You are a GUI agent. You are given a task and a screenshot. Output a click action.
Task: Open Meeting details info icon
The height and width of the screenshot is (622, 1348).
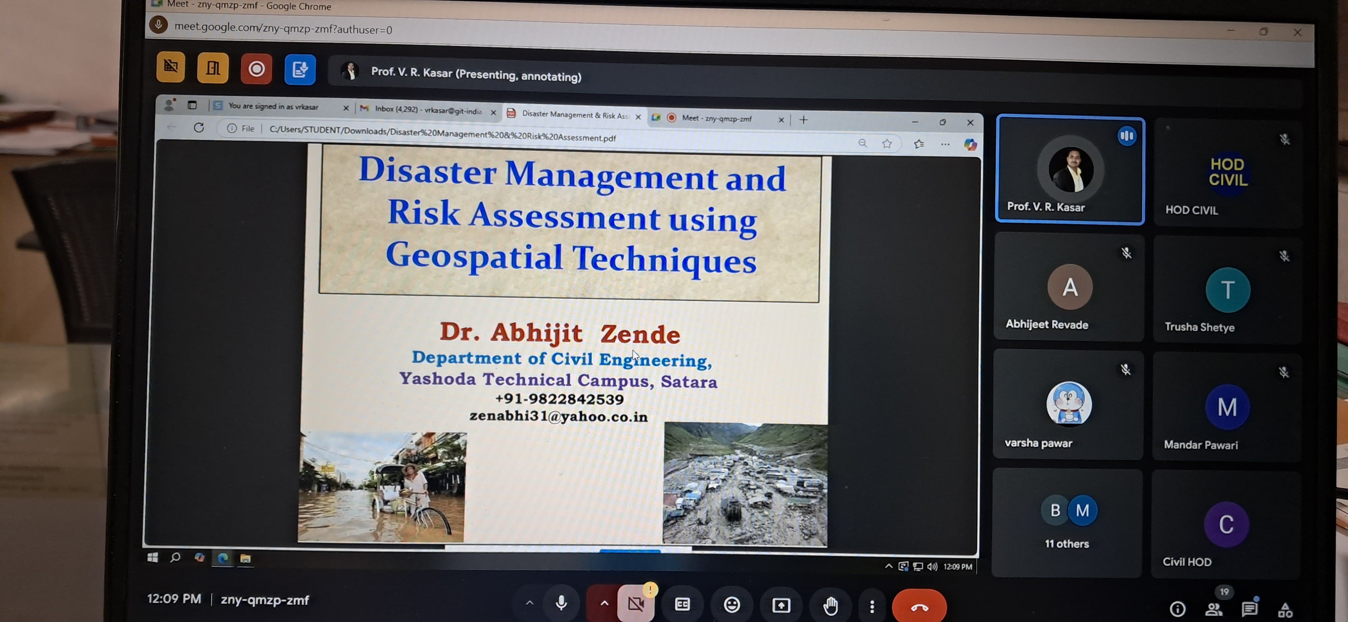point(1178,609)
